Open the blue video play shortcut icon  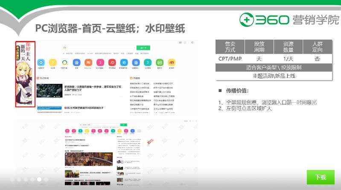pos(41,63)
